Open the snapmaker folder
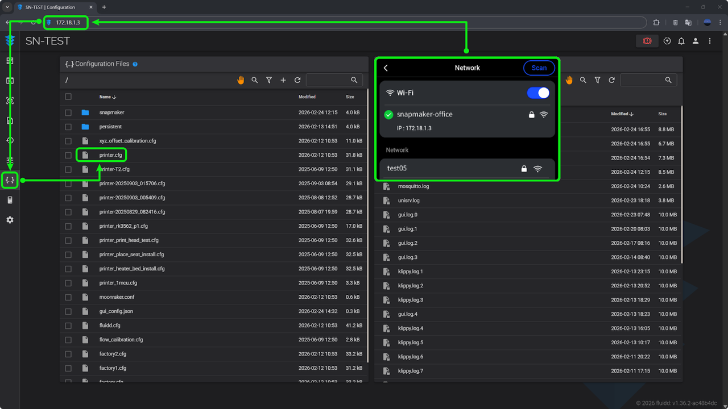728x409 pixels. (x=111, y=112)
